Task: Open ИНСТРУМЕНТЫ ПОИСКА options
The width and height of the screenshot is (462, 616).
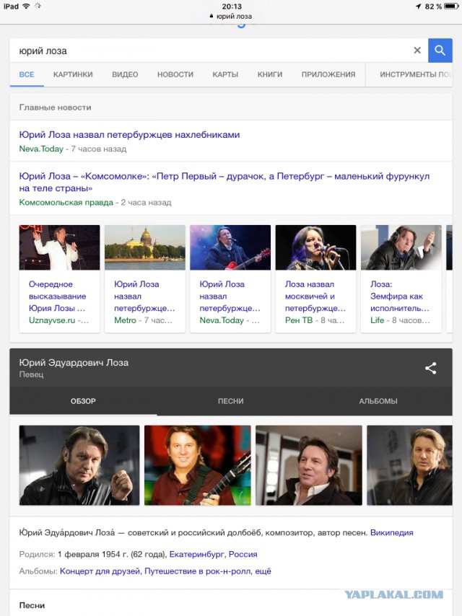Action: point(415,74)
